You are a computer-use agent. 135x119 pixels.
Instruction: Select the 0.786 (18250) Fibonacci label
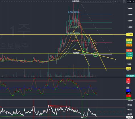pyautogui.click(x=74, y=12)
